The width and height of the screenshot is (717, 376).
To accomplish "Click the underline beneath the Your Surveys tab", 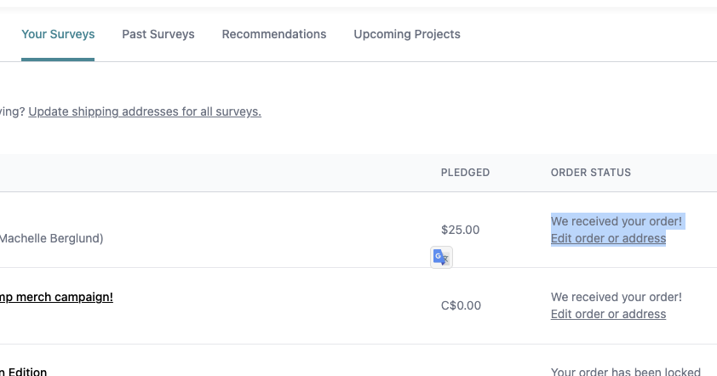I will 58,60.
